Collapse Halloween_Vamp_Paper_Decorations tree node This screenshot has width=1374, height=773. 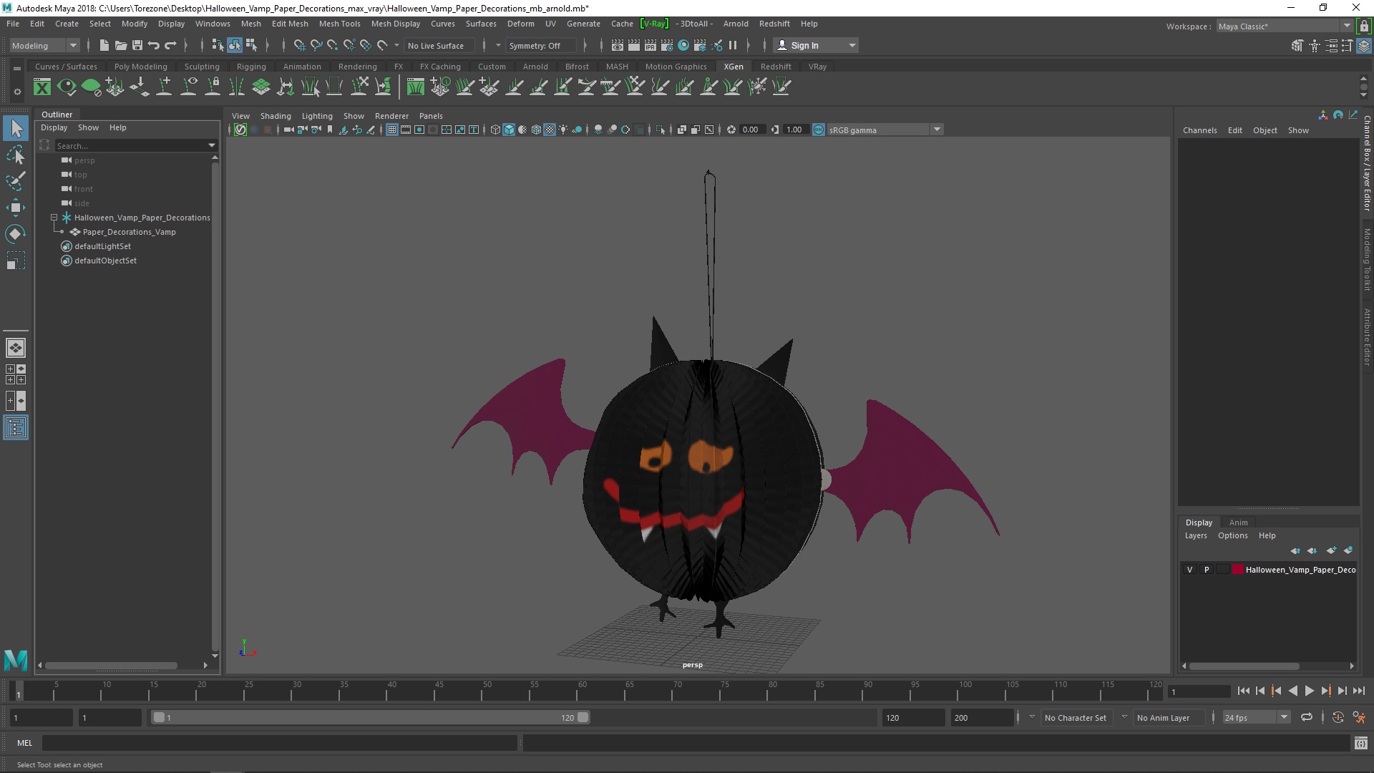[x=54, y=218]
